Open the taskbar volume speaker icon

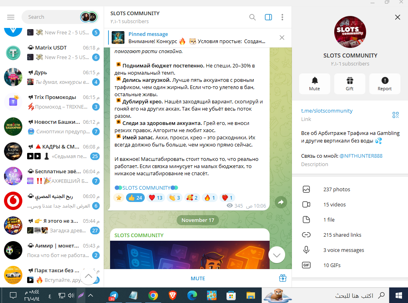click(71, 295)
